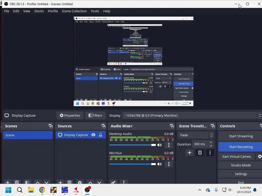262x196 pixels.
Task: Click Start Recording
Action: pos(241,147)
